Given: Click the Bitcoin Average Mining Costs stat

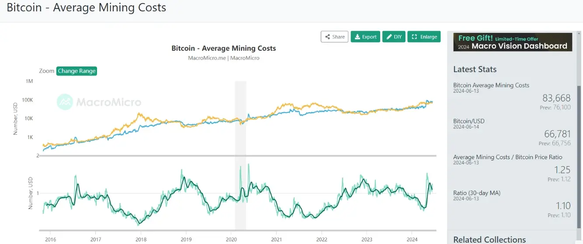Looking at the screenshot, I should pos(491,85).
